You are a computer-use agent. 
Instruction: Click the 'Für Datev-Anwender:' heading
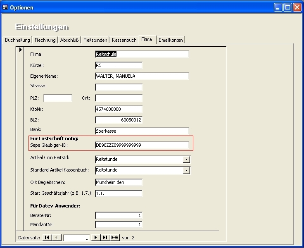55,206
